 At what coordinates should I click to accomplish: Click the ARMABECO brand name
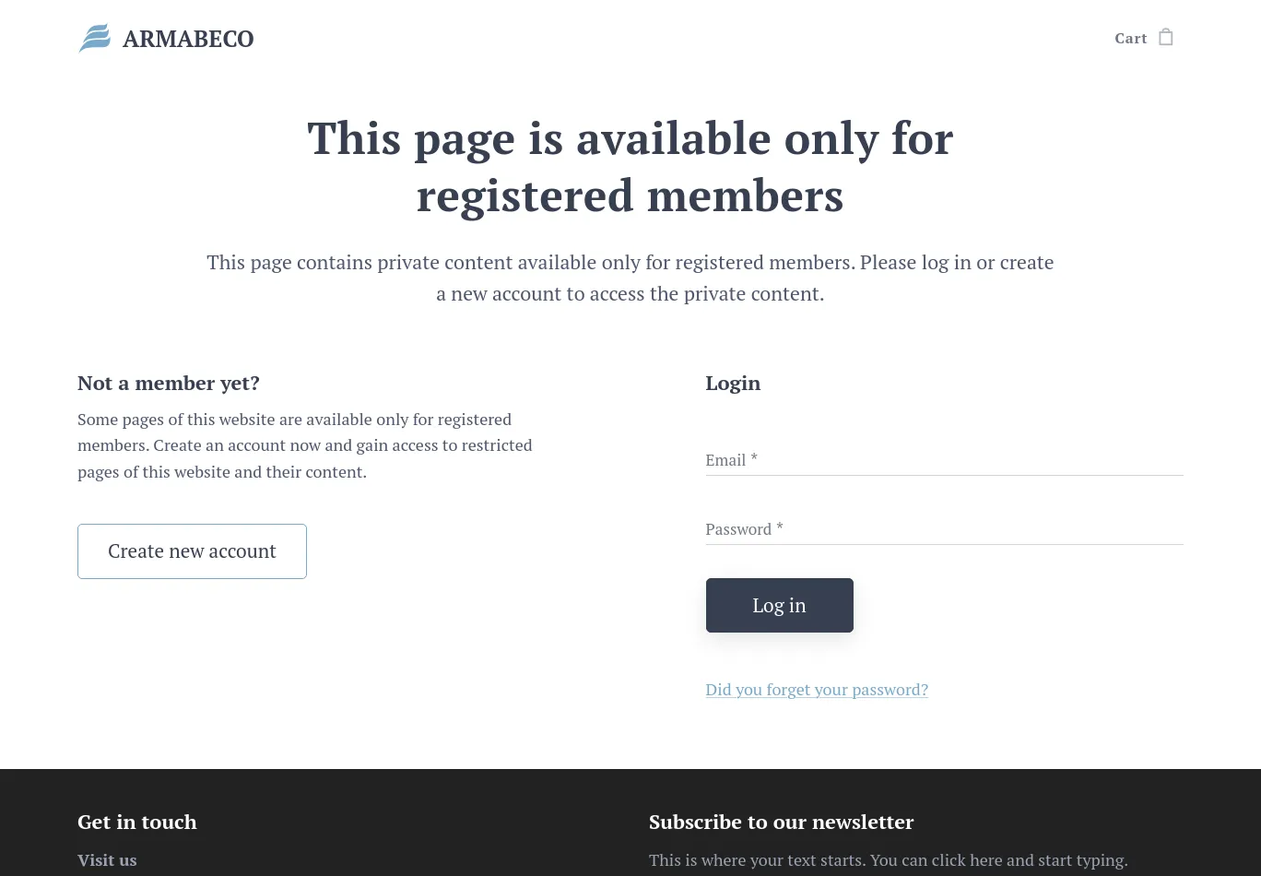(188, 39)
